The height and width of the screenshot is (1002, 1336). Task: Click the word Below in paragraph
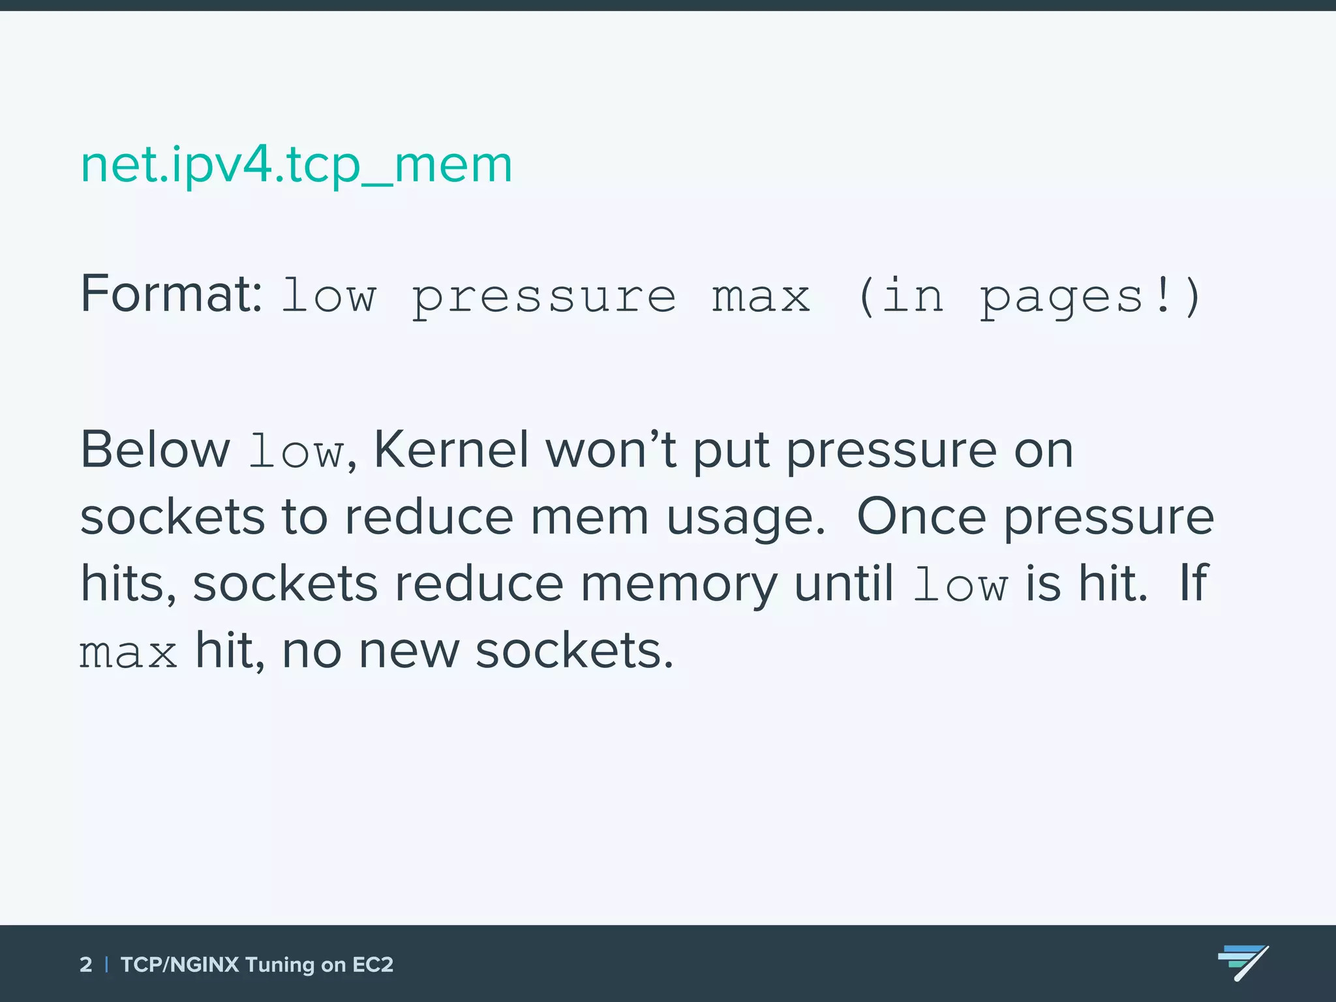tap(155, 450)
